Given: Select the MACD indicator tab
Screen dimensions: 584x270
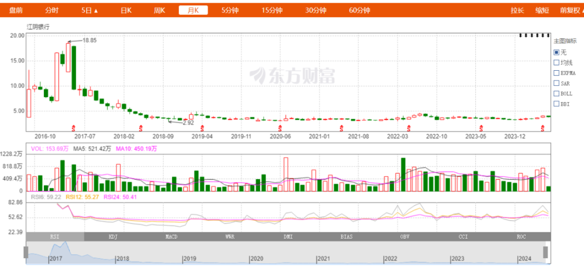Looking at the screenshot, I should pos(171,237).
